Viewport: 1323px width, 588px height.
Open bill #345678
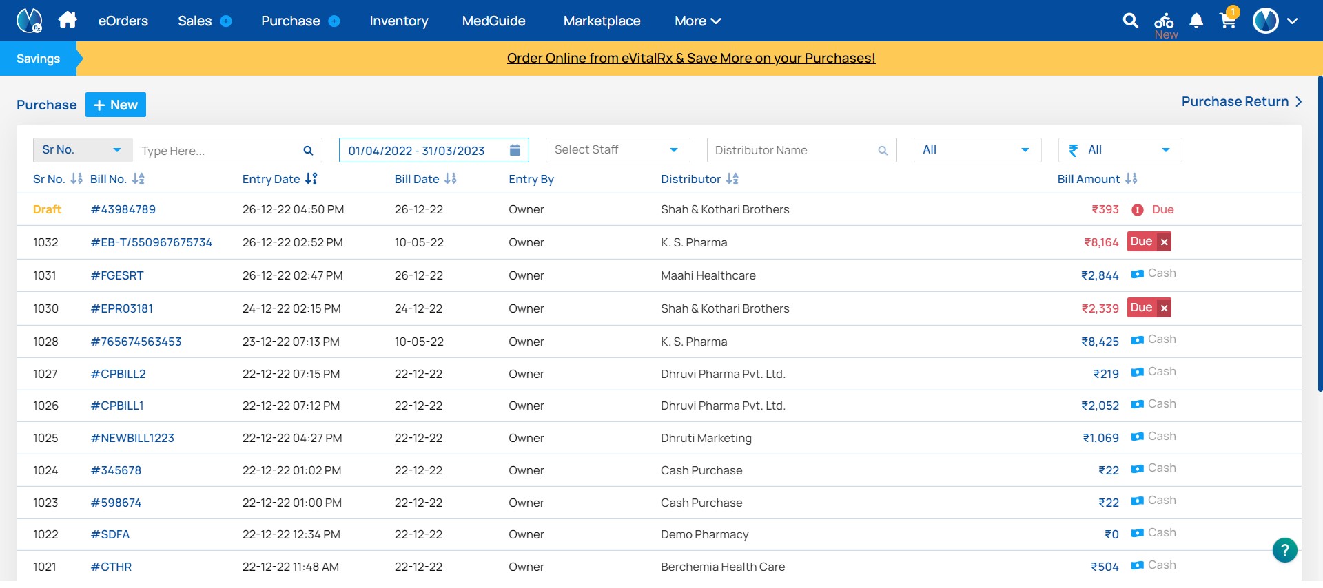(116, 470)
